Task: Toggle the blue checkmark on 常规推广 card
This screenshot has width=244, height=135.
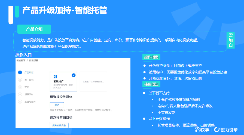Action: tap(74, 75)
